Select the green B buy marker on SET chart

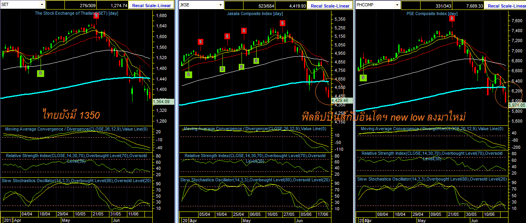[x=40, y=73]
